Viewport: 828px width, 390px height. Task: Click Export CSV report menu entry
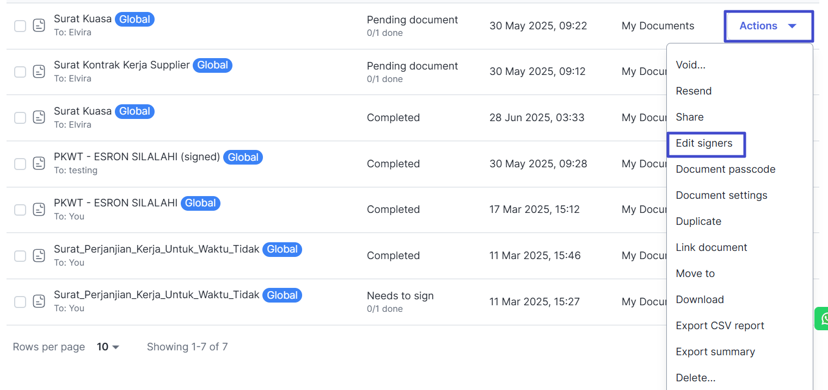pyautogui.click(x=720, y=326)
